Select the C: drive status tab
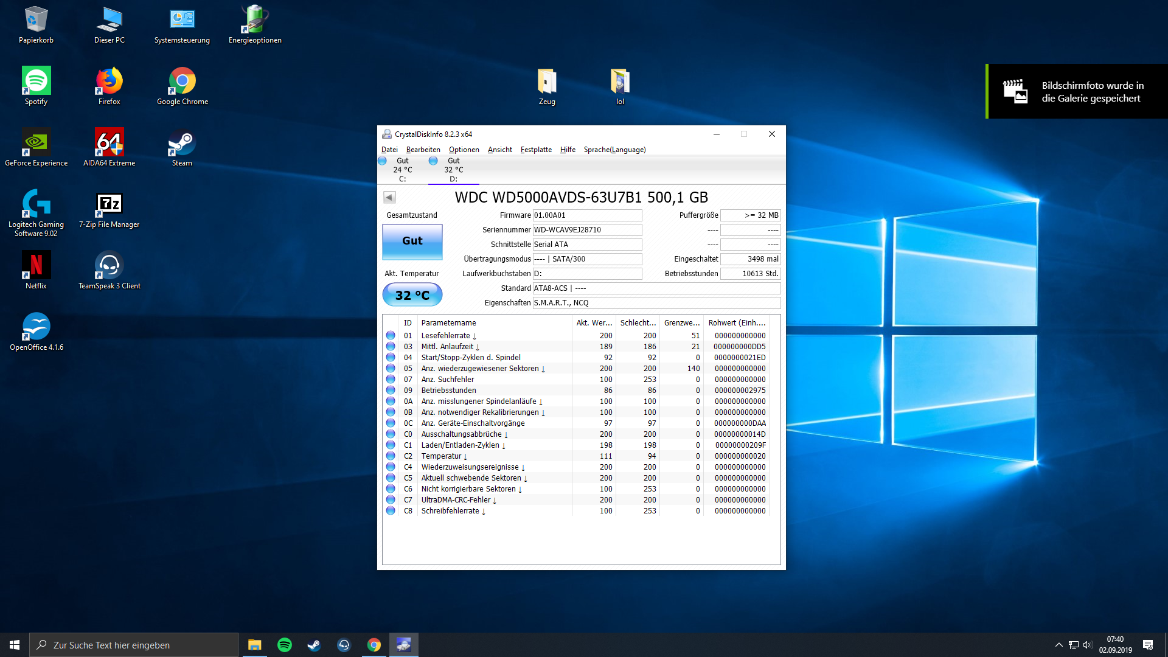Viewport: 1168px width, 657px height. tap(402, 170)
